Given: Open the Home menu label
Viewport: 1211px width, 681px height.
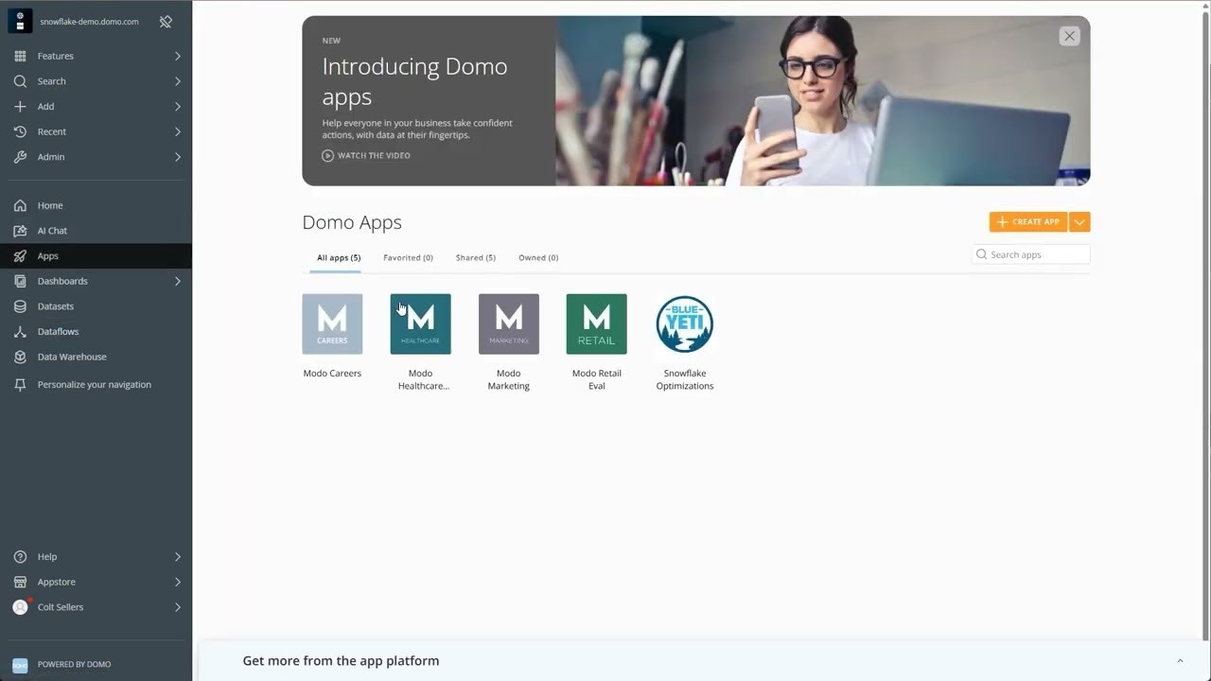Looking at the screenshot, I should click(x=50, y=205).
